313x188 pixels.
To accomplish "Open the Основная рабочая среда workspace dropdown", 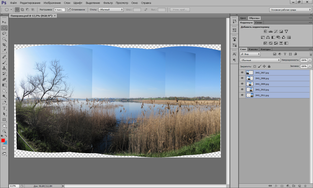I will (290, 10).
